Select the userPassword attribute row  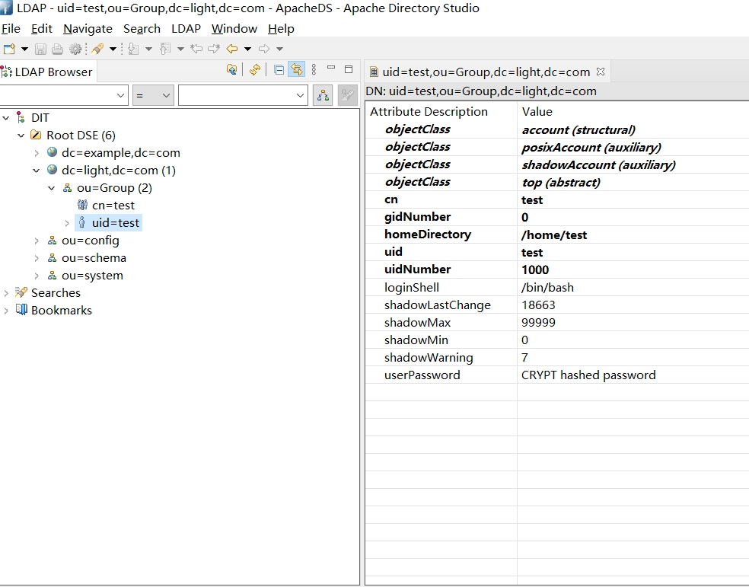coord(422,375)
